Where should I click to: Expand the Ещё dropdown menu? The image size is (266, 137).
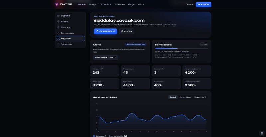click(x=141, y=4)
